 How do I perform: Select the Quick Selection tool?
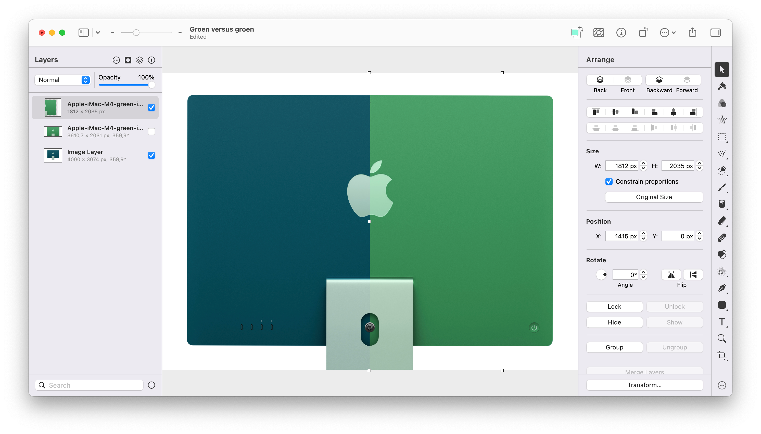722,170
